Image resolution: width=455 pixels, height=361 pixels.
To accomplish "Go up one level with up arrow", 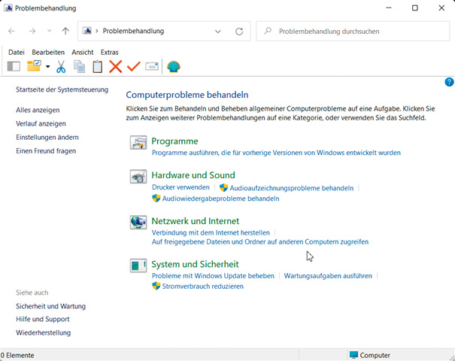I will pos(65,31).
